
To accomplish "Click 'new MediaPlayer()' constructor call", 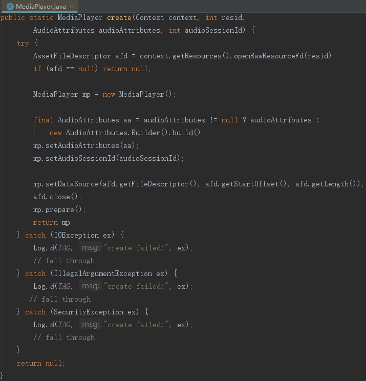I will click(137, 94).
